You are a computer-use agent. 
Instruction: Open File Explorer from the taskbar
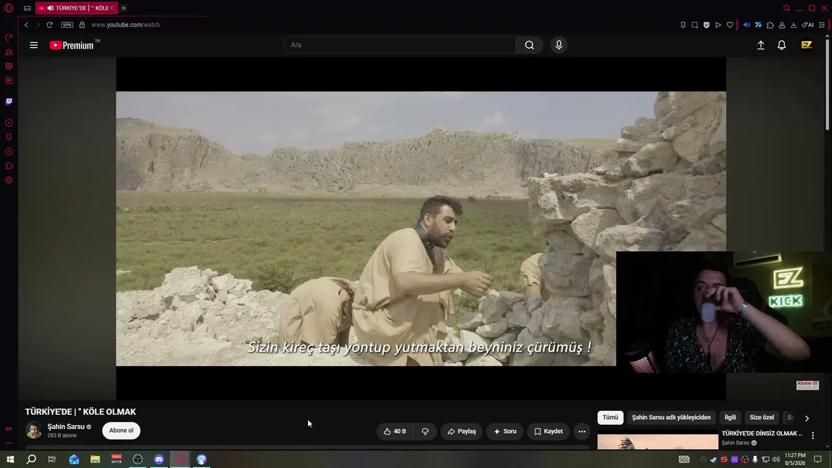pyautogui.click(x=95, y=460)
